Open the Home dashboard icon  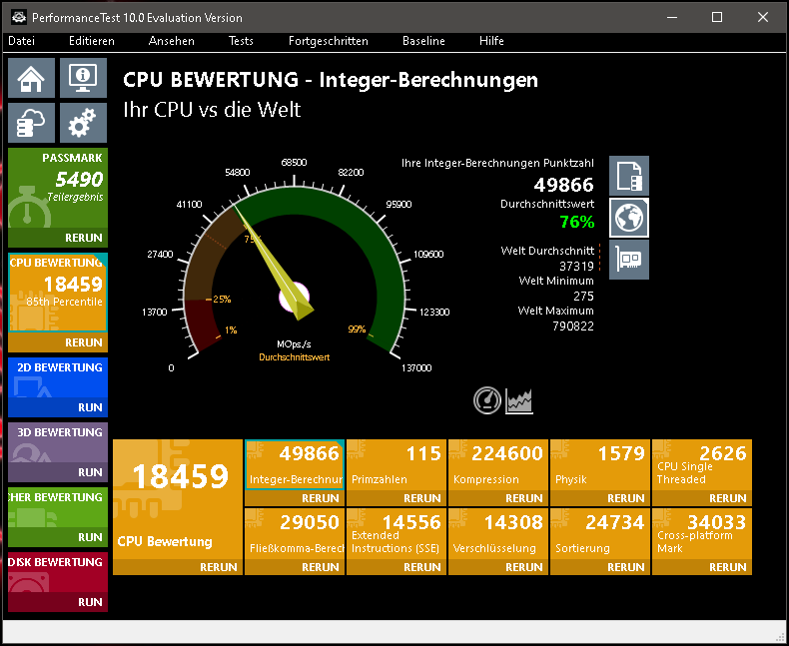(x=31, y=78)
